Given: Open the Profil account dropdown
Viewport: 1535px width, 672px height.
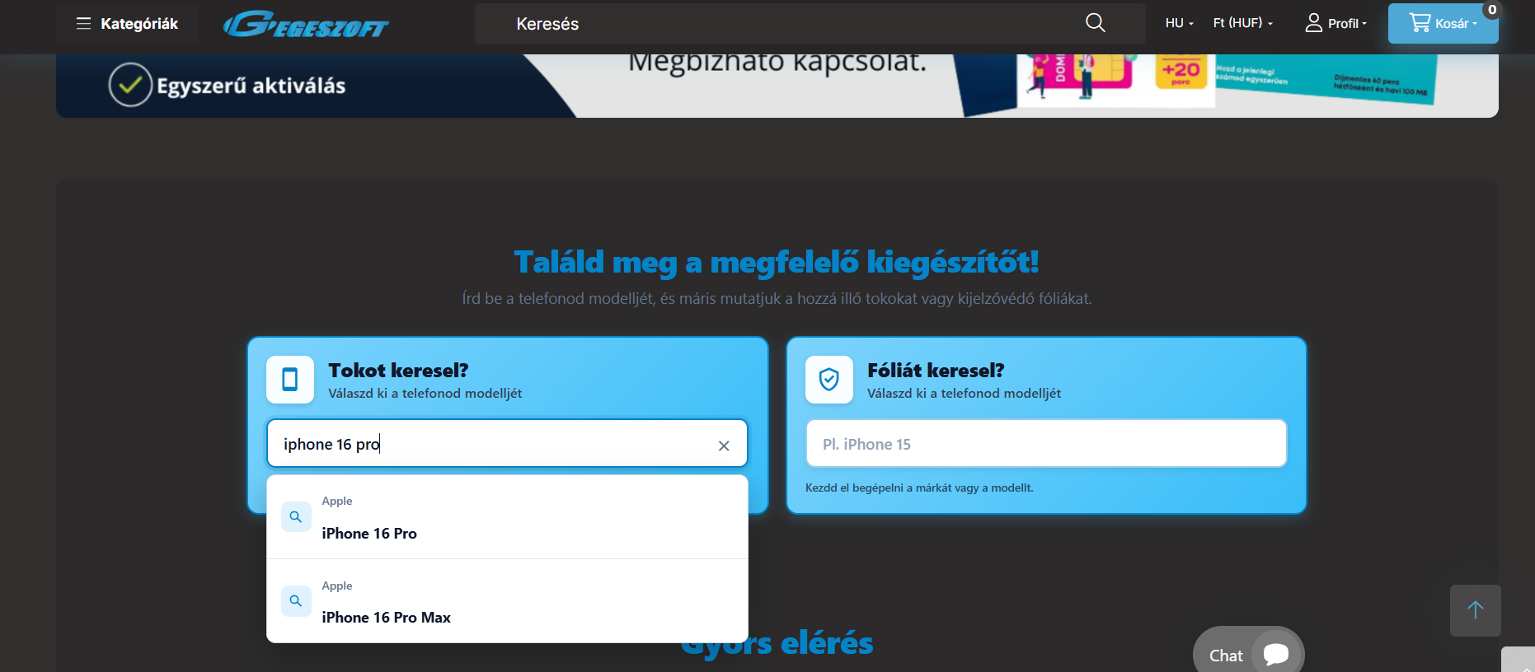Looking at the screenshot, I should point(1335,23).
